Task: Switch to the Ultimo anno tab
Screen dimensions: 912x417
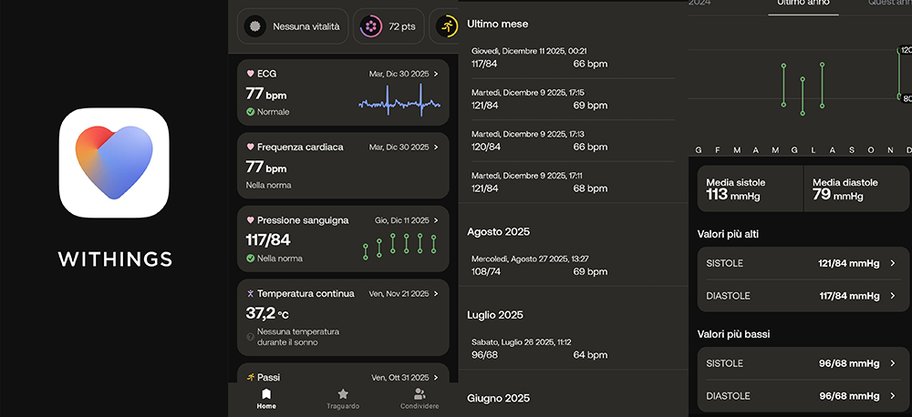Action: (802, 5)
